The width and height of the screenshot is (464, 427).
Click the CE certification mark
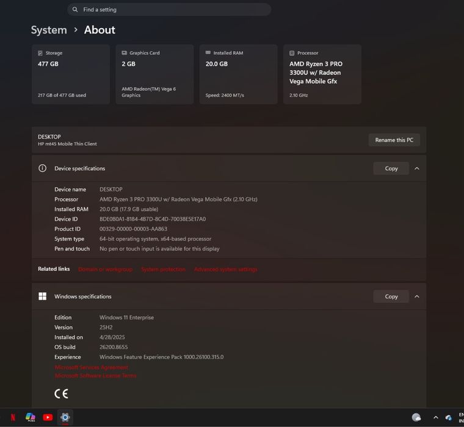click(61, 394)
